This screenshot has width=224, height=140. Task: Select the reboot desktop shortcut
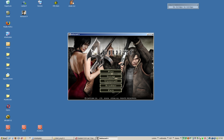click(x=8, y=128)
